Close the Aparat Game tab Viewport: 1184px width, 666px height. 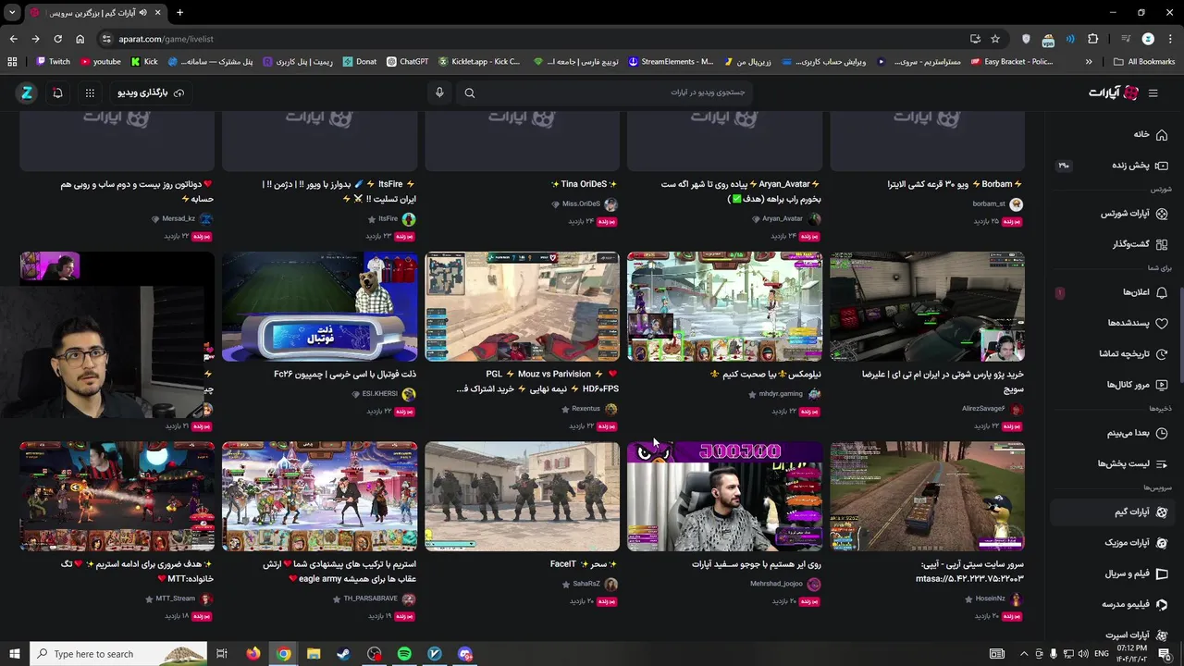pos(156,13)
